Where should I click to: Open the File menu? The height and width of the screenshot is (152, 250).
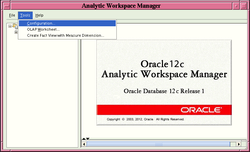[x=12, y=15]
